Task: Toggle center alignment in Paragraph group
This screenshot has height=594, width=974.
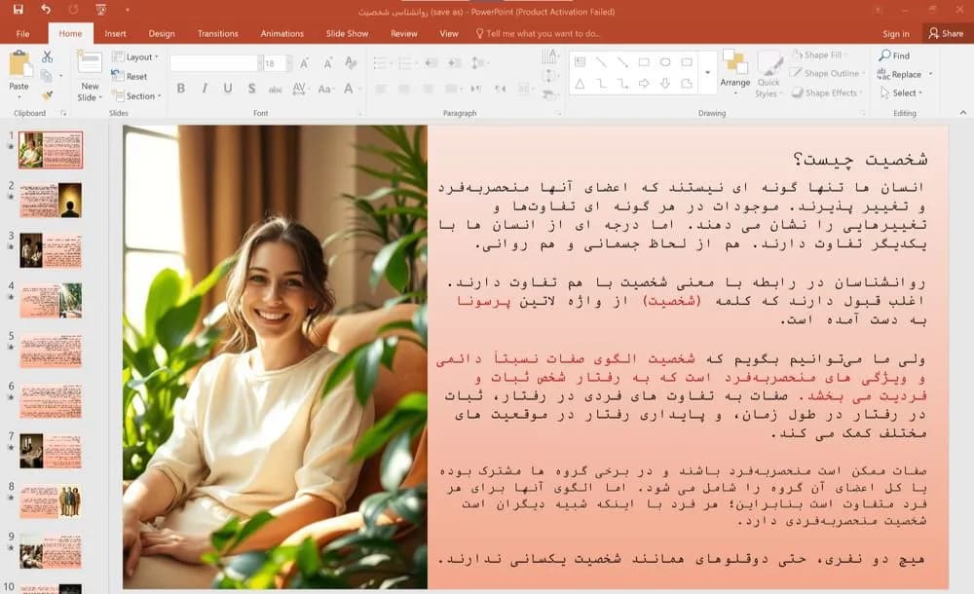Action: click(404, 89)
